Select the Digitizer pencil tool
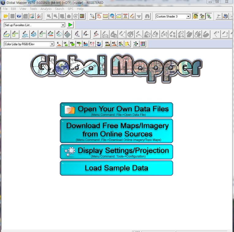Image resolution: width=234 pixels, height=232 pixels. tap(132, 16)
